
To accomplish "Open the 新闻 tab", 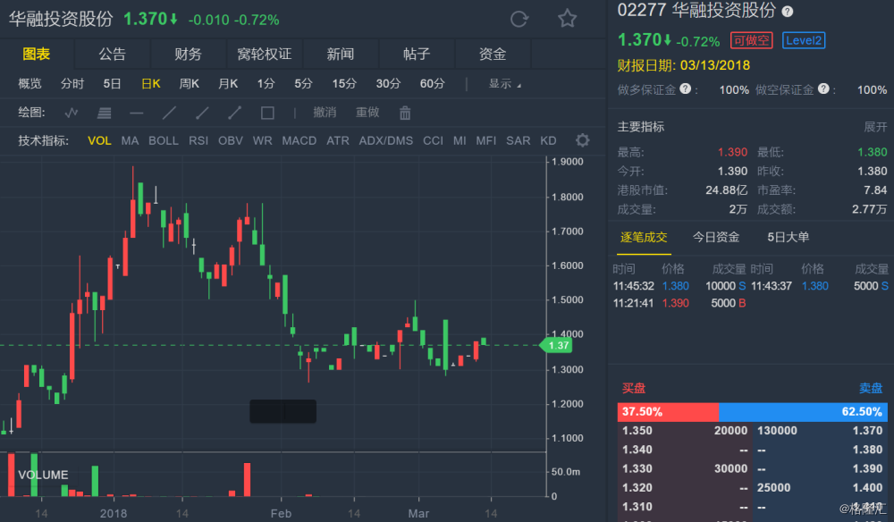I will pos(341,55).
